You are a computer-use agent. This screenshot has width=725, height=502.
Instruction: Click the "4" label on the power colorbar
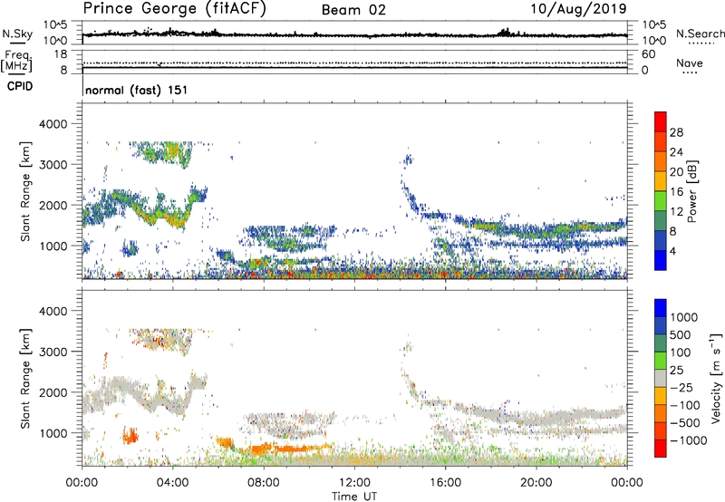(x=672, y=251)
